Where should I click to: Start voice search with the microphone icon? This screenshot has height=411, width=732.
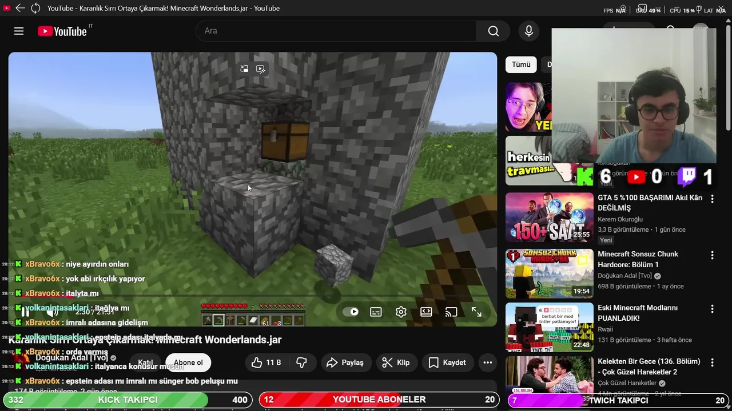tap(529, 31)
